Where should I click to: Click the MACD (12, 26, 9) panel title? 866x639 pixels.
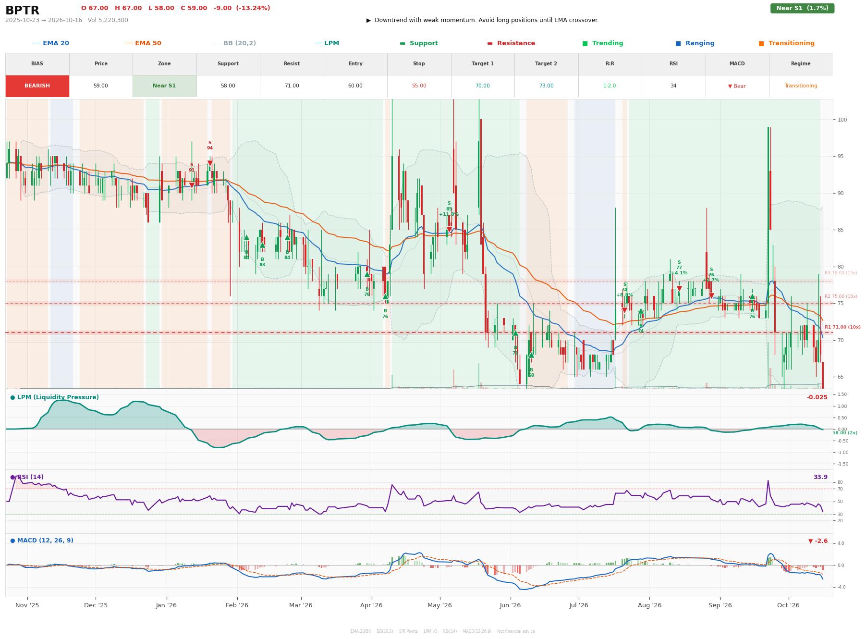(45, 541)
